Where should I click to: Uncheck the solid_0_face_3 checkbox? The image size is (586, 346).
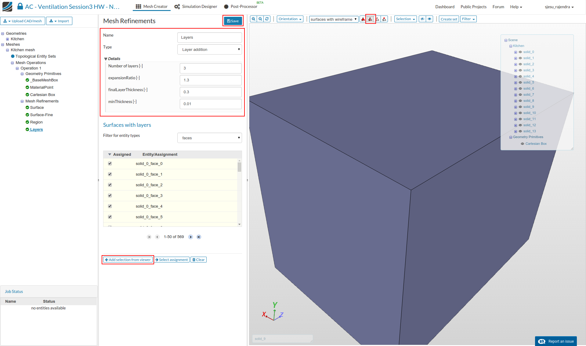point(110,196)
